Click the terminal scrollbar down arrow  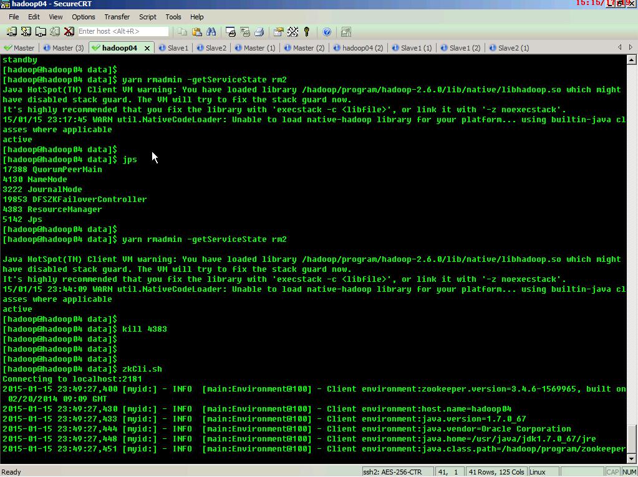point(631,459)
